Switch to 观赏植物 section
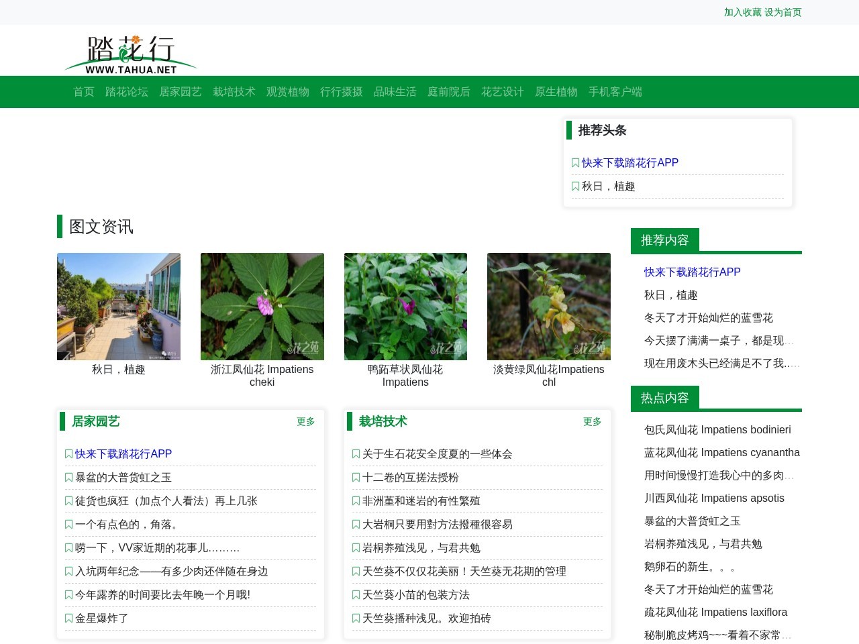The image size is (859, 644). click(287, 92)
